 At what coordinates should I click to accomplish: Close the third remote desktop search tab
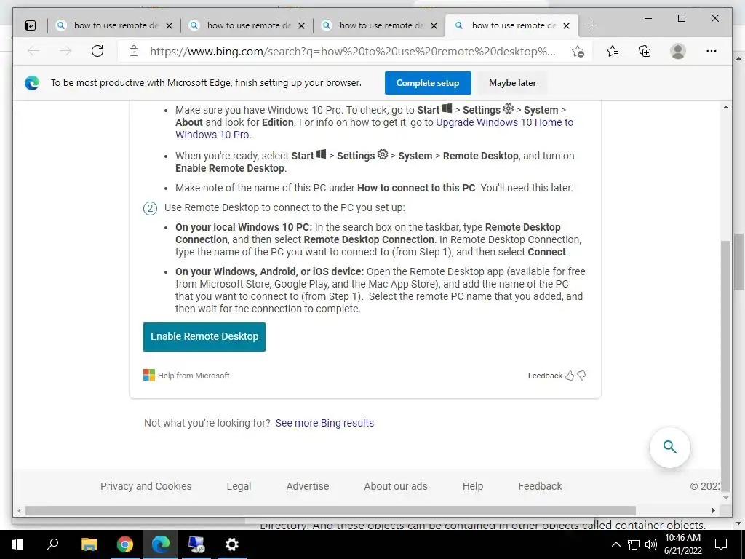click(434, 25)
